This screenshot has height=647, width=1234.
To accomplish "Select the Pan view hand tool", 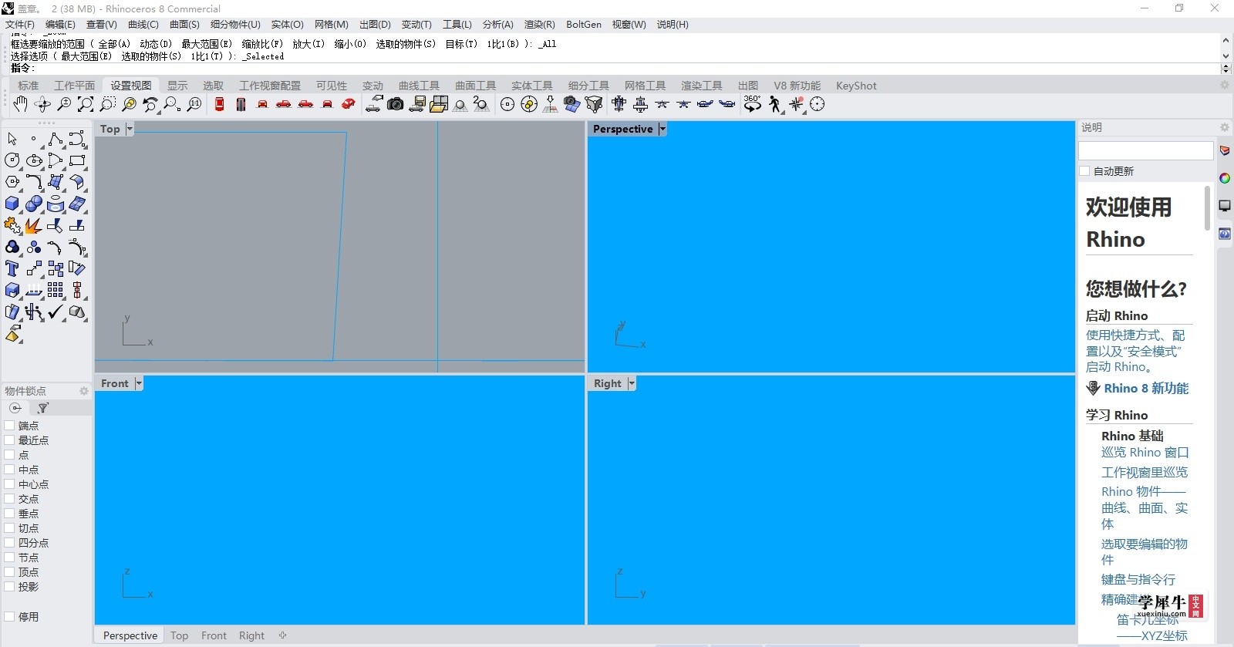I will [x=21, y=104].
